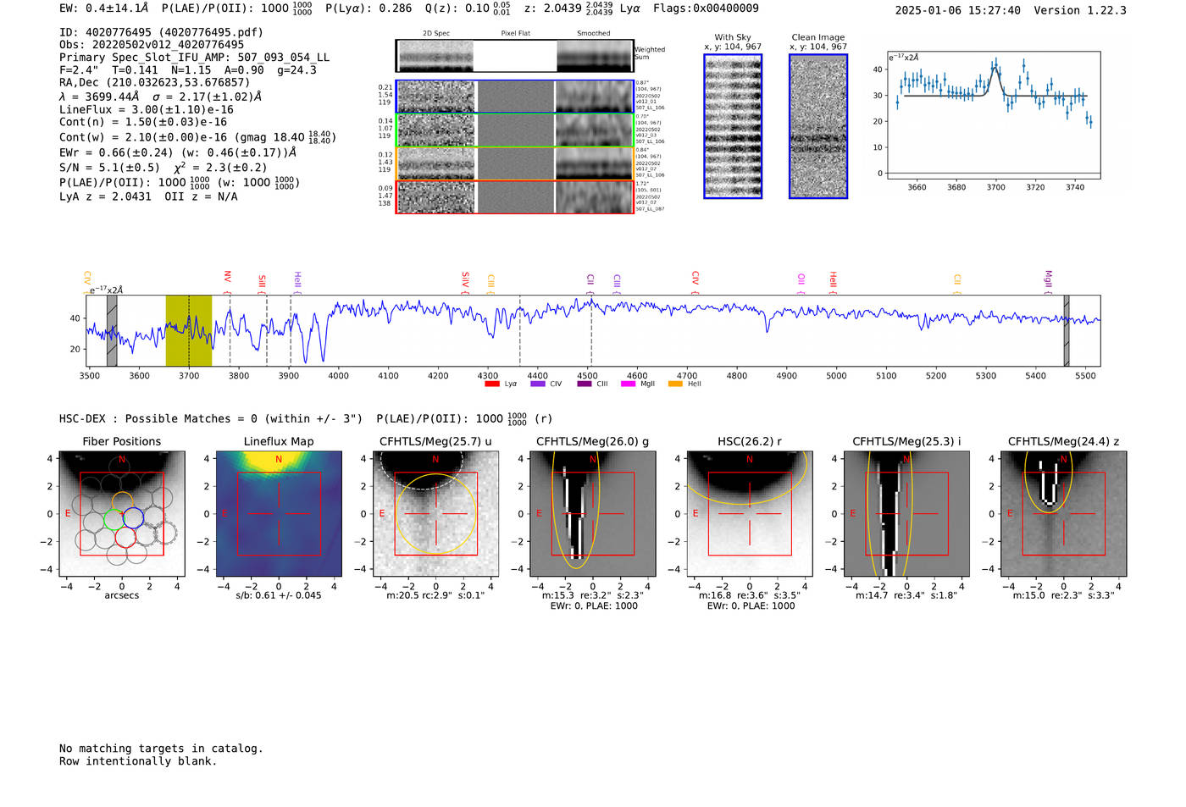
Task: Click the MgII line marker above spectrum
Action: pos(1048,280)
